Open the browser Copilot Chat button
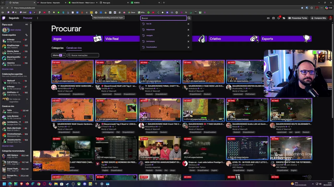 [x=329, y=8]
